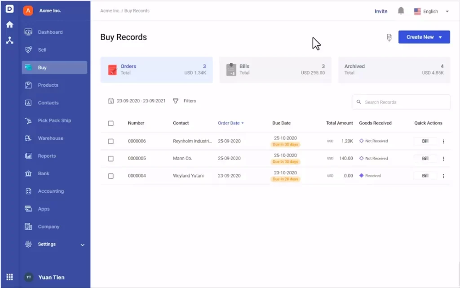Expand Settings submenu chevron
The height and width of the screenshot is (288, 460).
[83, 244]
